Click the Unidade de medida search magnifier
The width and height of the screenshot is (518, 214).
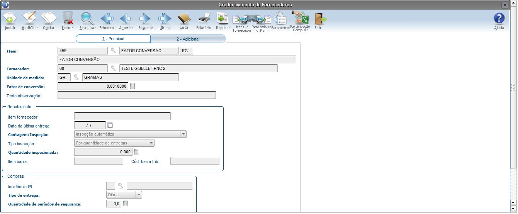(76, 77)
